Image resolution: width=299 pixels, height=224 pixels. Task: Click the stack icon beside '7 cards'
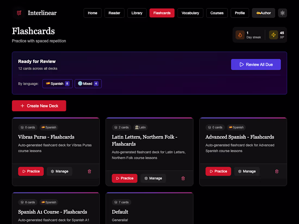point(116,202)
